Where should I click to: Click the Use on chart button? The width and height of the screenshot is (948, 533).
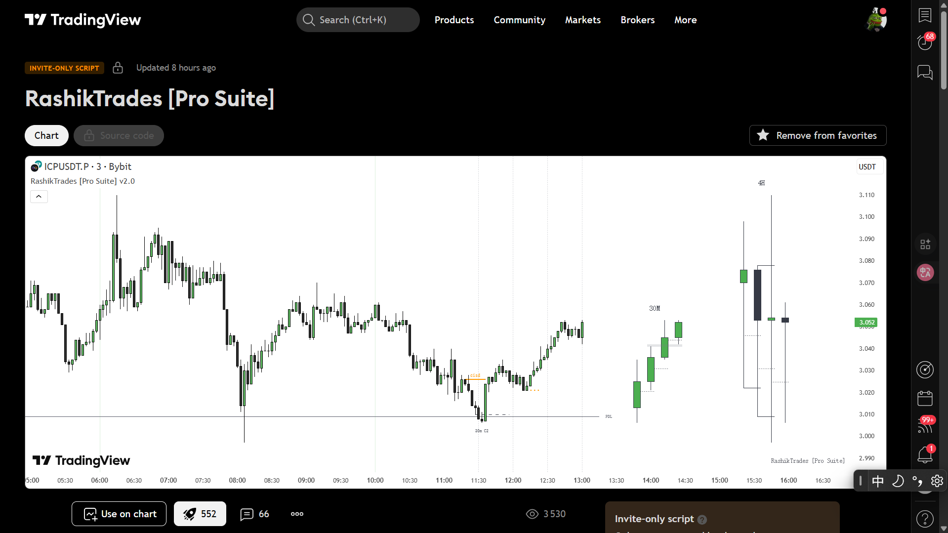(119, 514)
